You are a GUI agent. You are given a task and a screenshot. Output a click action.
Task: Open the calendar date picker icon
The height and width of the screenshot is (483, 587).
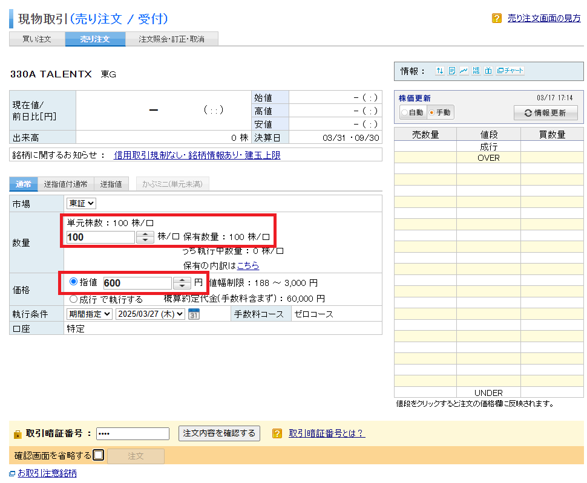click(194, 314)
